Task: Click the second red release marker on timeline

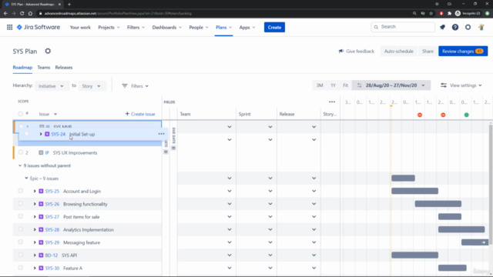Action: pos(443,115)
